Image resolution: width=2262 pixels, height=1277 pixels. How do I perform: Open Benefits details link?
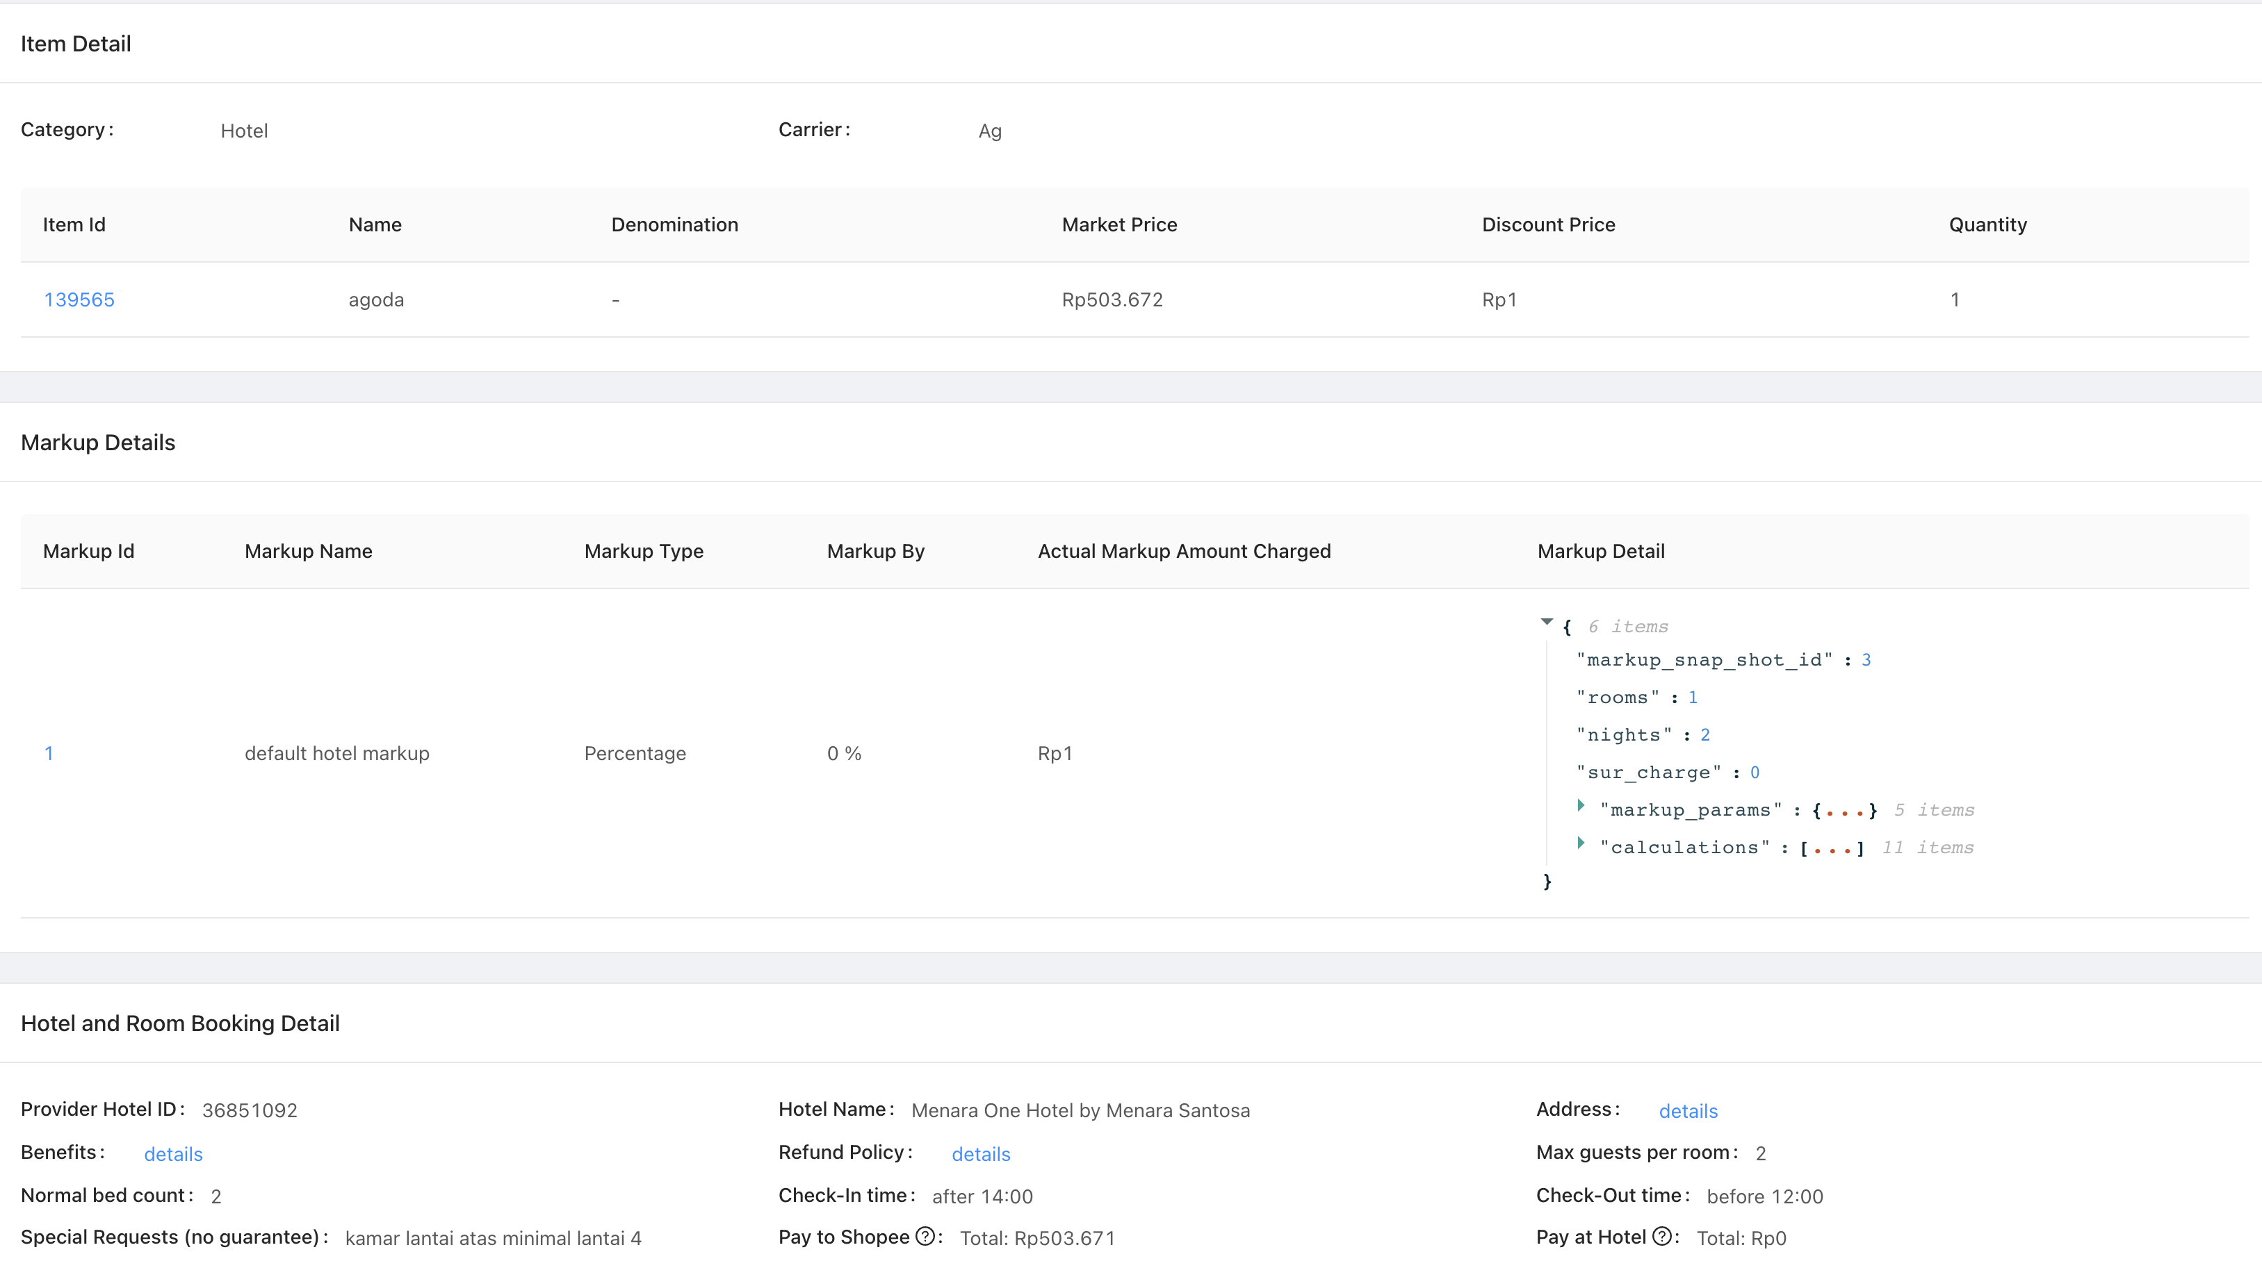tap(173, 1154)
